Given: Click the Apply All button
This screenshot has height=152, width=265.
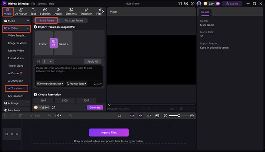Looking at the screenshot, I should 93,62.
